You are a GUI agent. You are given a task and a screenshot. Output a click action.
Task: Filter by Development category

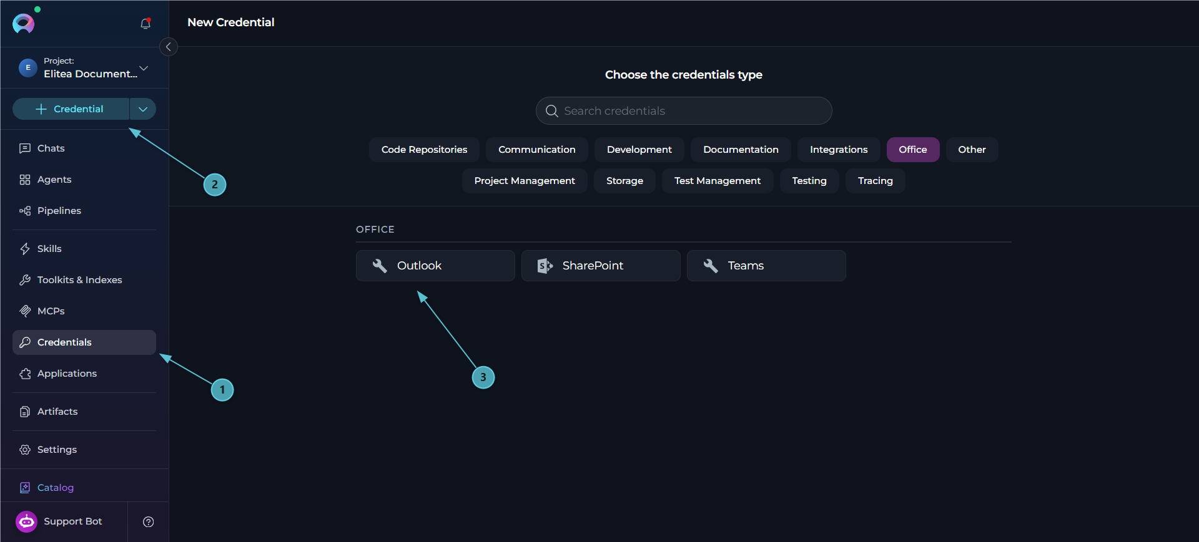(639, 150)
